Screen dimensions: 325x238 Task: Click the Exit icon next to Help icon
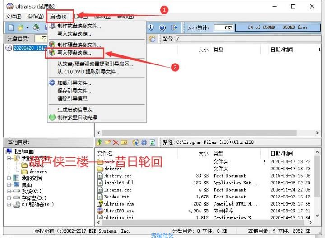tap(174, 28)
